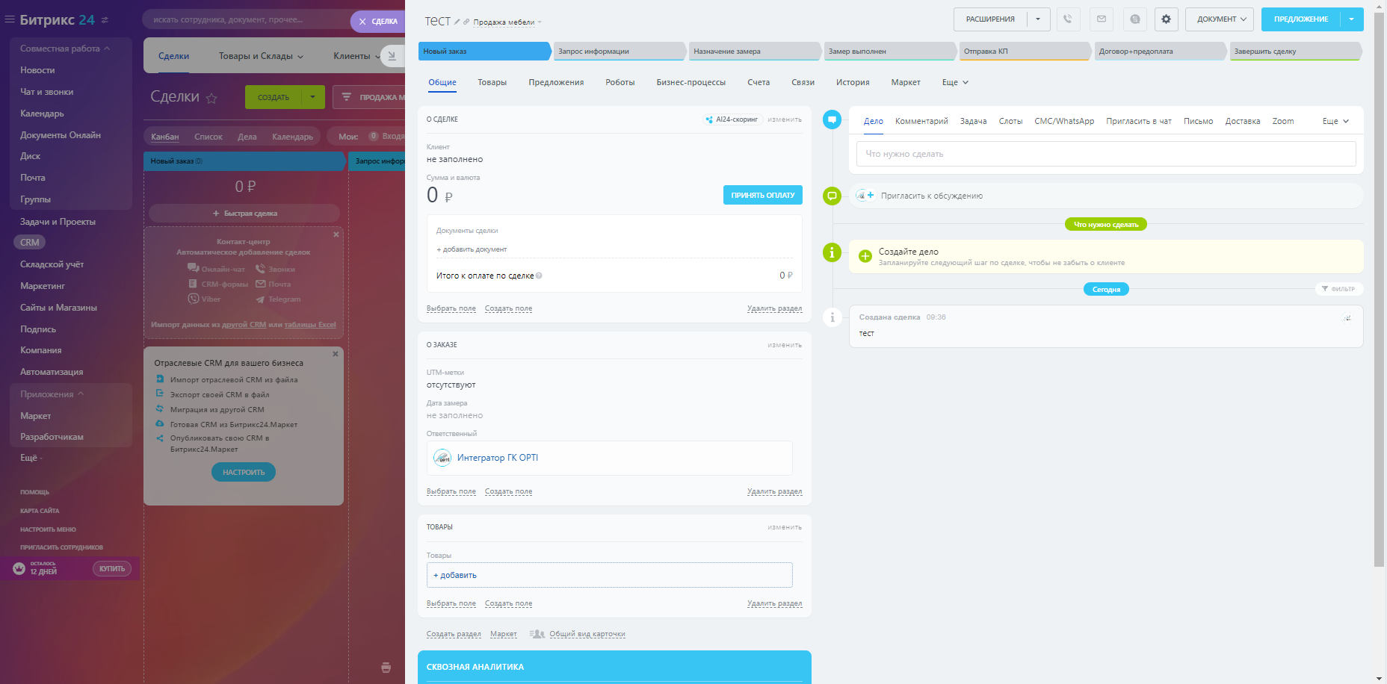Close the Контакт-центр kanban card
1387x684 pixels.
[x=336, y=234]
